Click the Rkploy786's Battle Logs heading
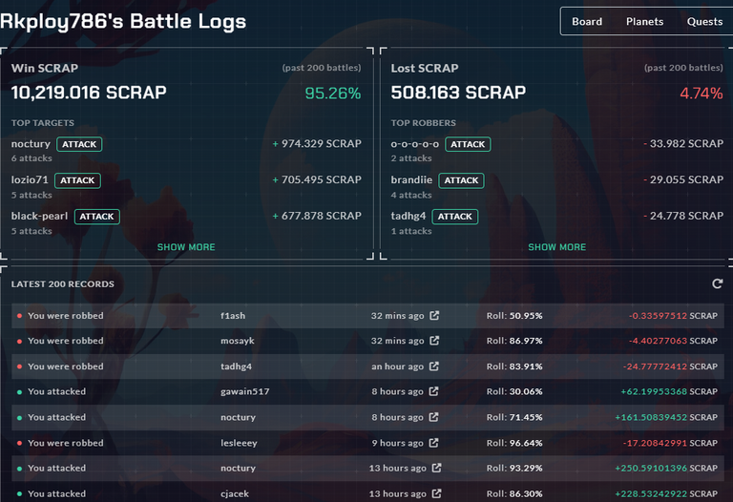Viewport: 733px width, 502px height. (123, 22)
